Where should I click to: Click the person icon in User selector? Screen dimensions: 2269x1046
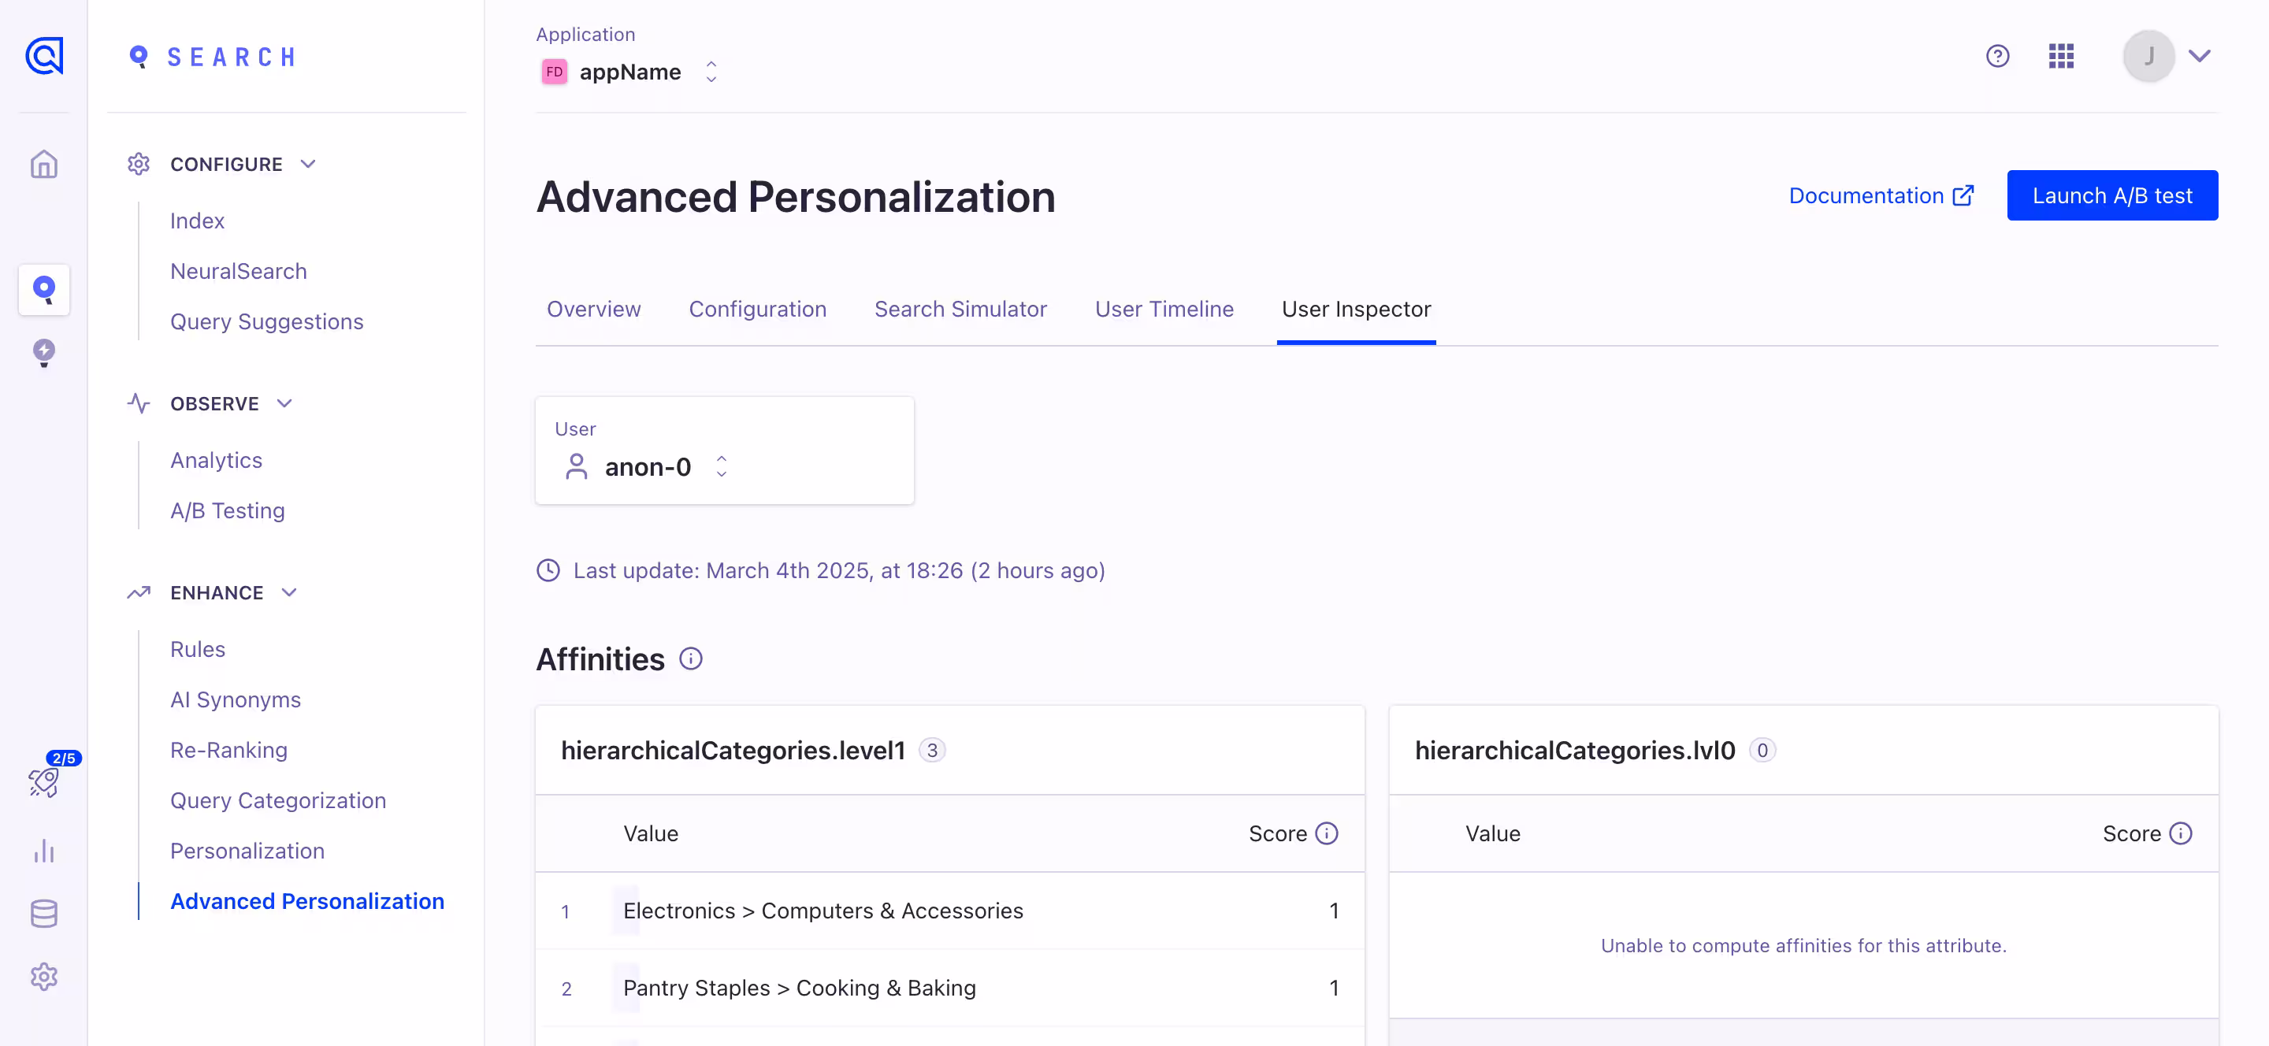[x=576, y=466]
